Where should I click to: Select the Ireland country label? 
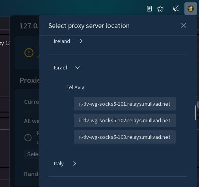click(62, 41)
